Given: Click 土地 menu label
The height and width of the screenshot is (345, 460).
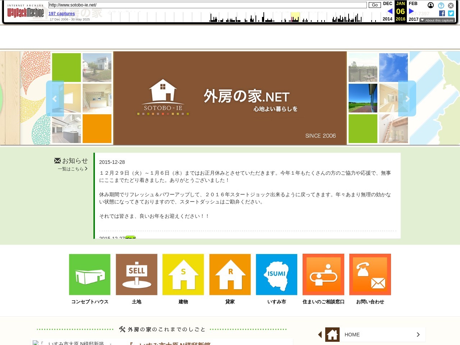Looking at the screenshot, I should pyautogui.click(x=137, y=302).
